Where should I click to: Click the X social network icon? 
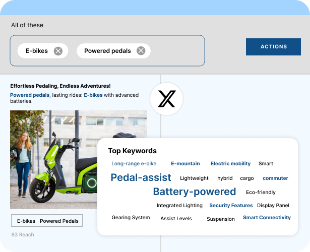point(166,99)
